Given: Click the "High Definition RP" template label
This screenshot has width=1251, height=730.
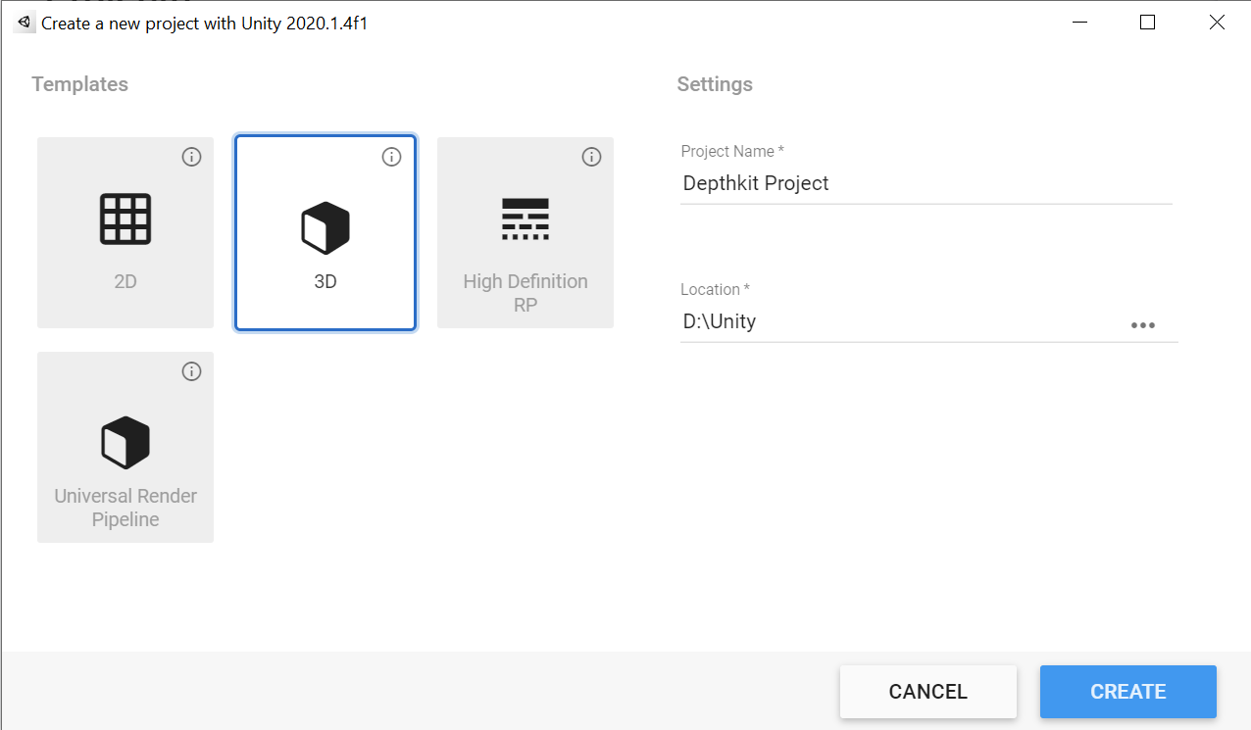Looking at the screenshot, I should 525,293.
